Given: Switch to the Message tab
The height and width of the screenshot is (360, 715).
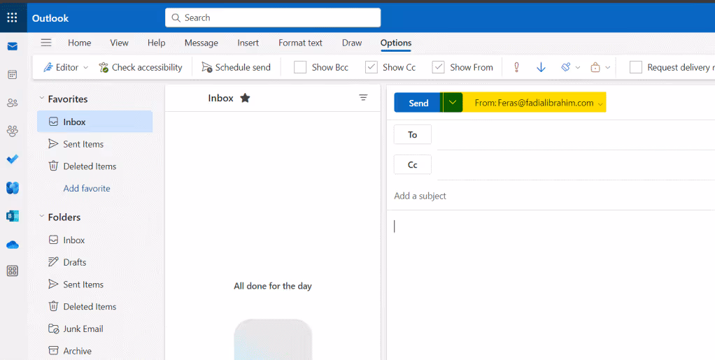Looking at the screenshot, I should pyautogui.click(x=201, y=43).
